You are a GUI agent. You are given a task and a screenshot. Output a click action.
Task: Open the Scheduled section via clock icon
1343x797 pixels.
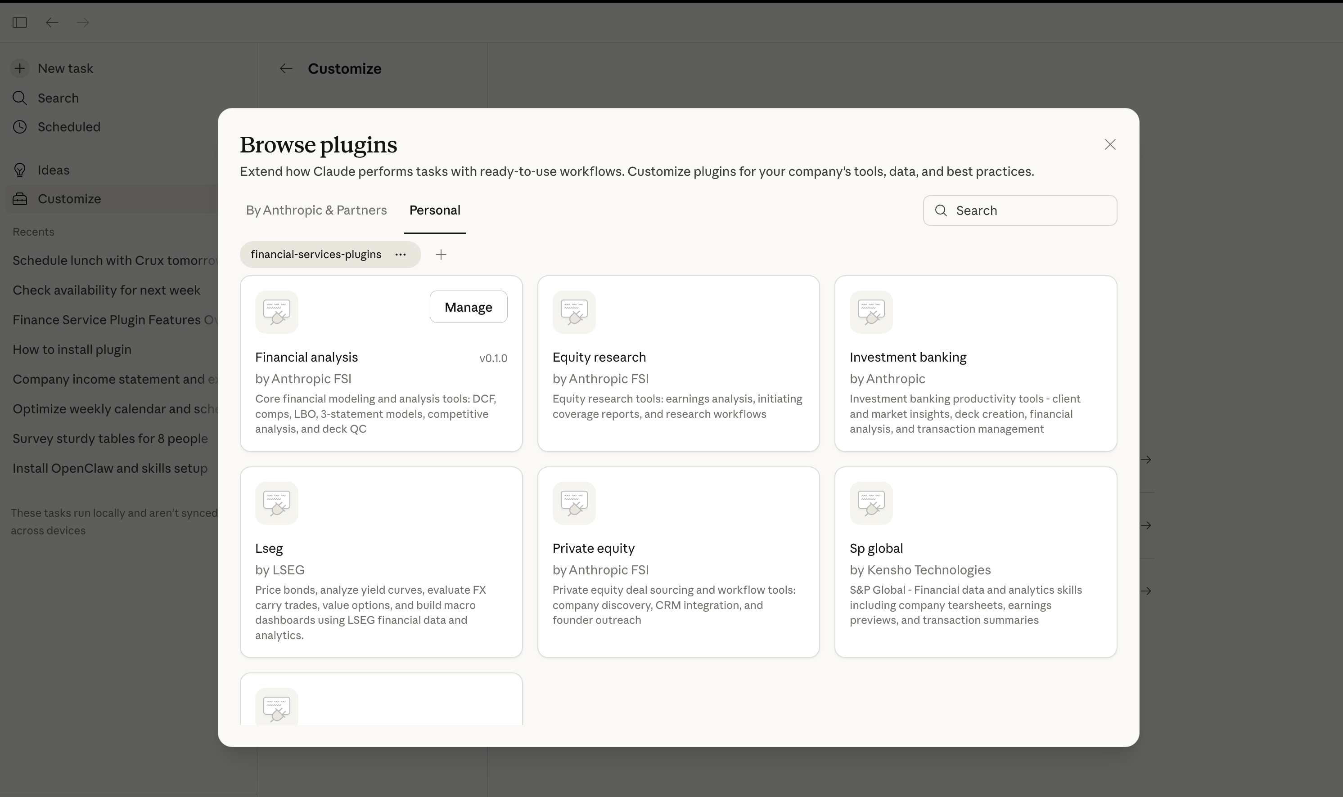point(20,127)
